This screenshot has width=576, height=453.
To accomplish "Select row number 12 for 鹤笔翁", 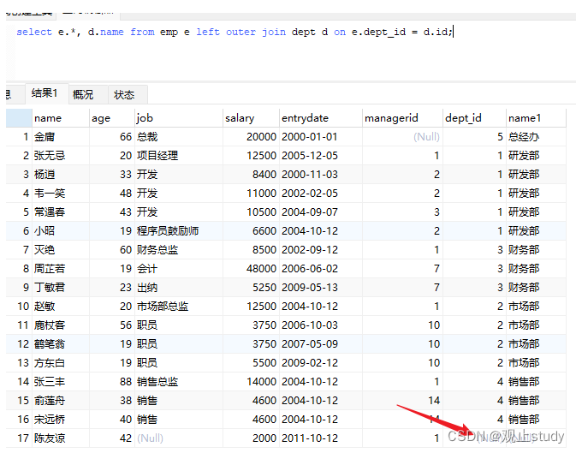I will click(19, 343).
